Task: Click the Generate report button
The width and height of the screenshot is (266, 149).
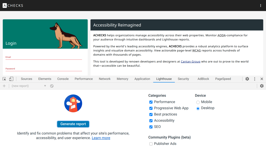Action: (73, 124)
